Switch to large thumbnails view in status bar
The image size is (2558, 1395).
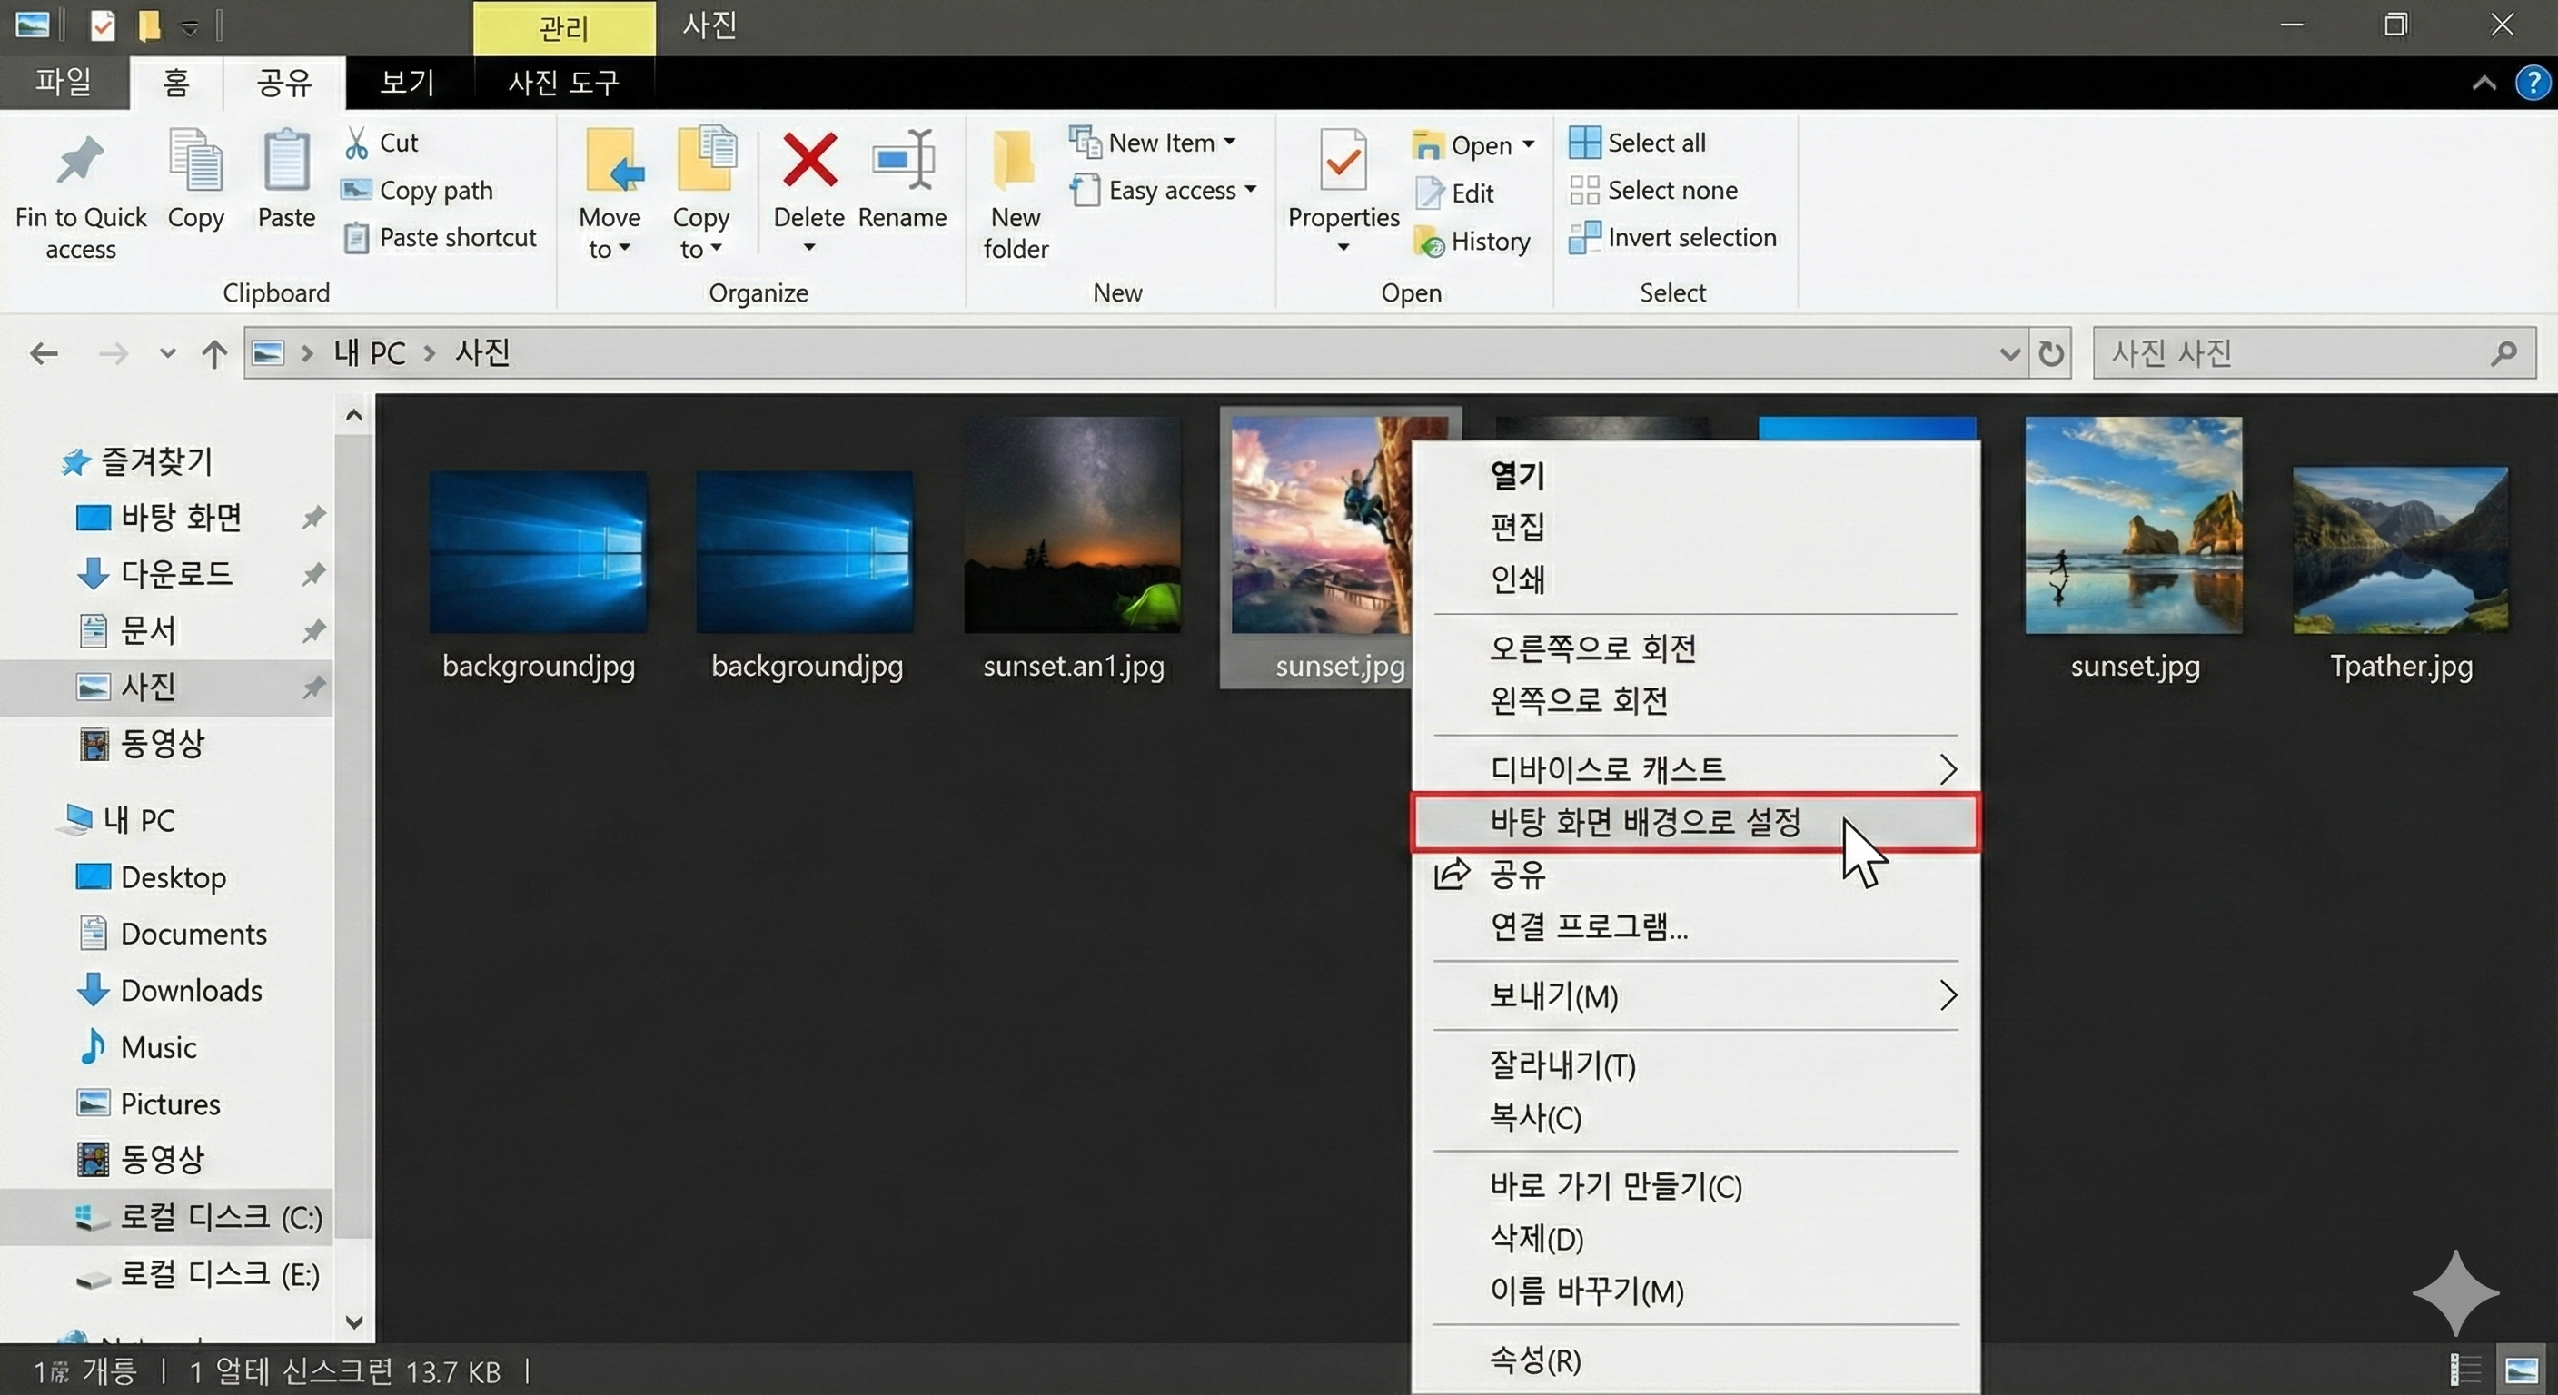click(x=2522, y=1370)
